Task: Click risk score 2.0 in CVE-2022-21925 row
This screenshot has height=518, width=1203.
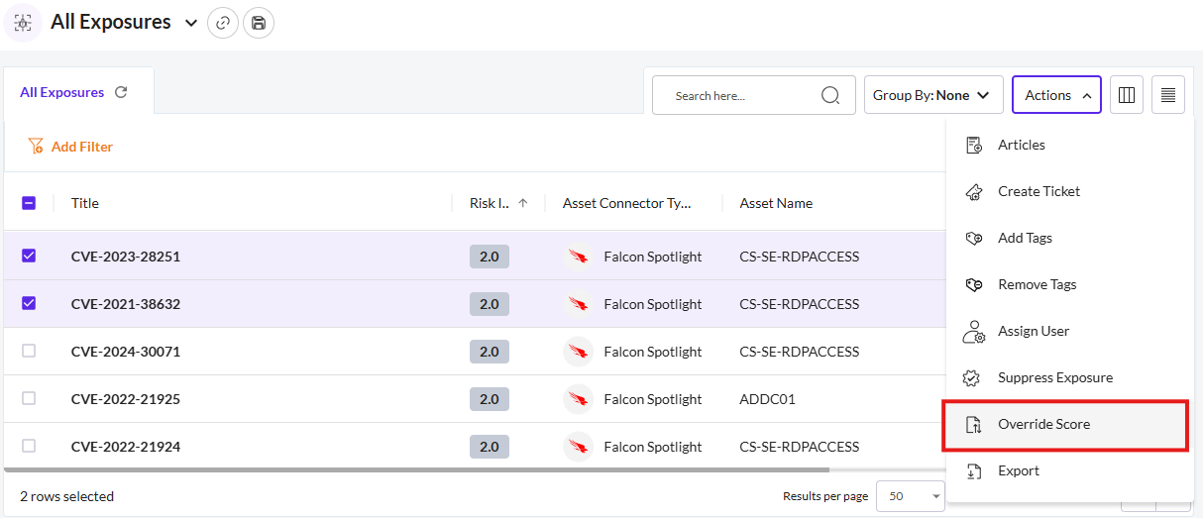Action: [x=490, y=399]
